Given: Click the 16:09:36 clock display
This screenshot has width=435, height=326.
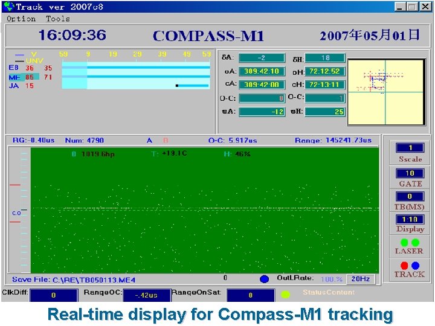Looking at the screenshot, I should [72, 35].
